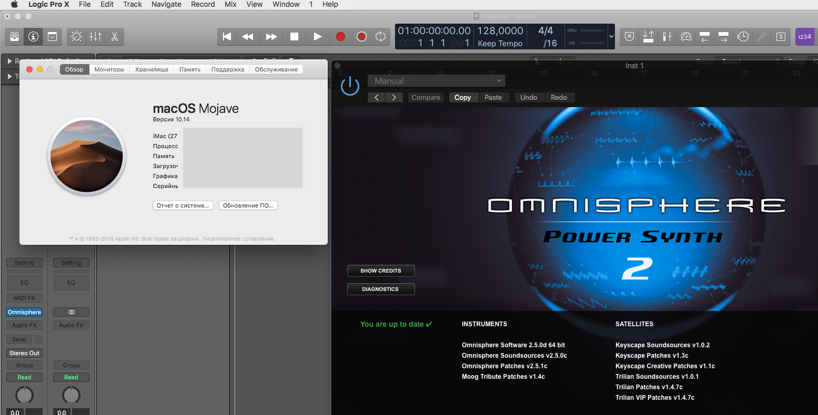Open the LCD display mode dropdown arrow
818x415 pixels.
coord(611,37)
